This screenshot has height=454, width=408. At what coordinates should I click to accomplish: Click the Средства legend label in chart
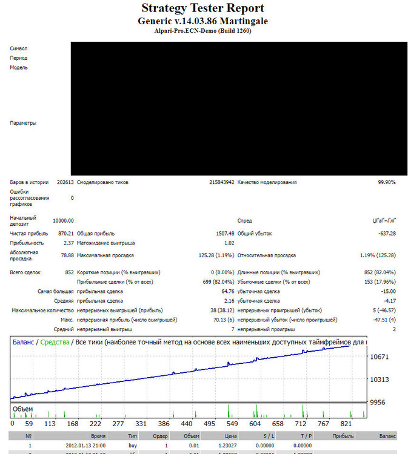pyautogui.click(x=55, y=342)
